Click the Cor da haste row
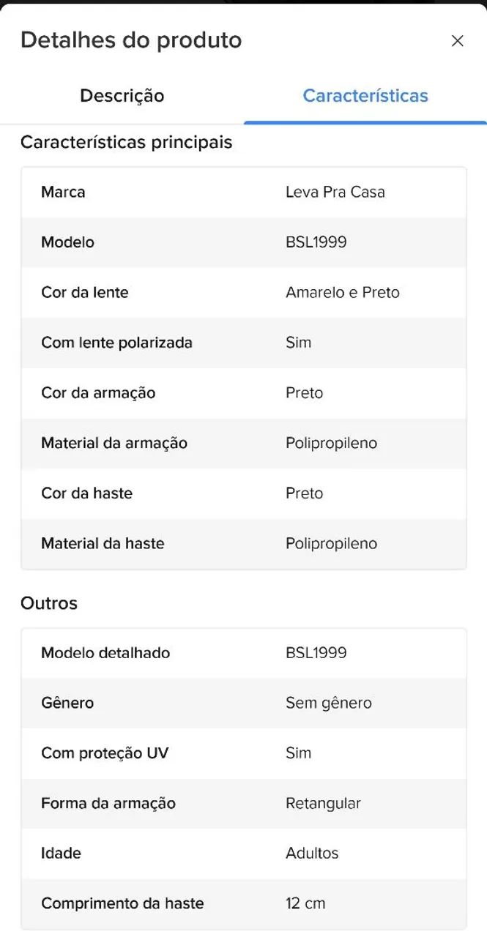Viewport: 487px width, 937px height. (x=244, y=493)
